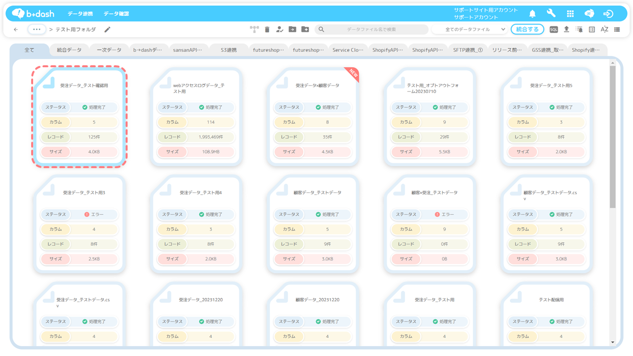Expand the breadcrumb ellipsis button

37,30
